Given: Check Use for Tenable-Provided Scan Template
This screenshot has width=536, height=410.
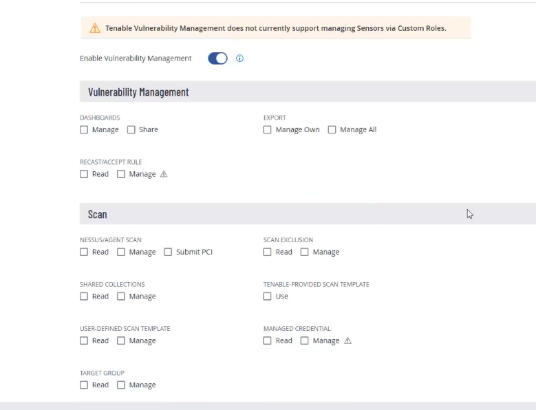Looking at the screenshot, I should pyautogui.click(x=268, y=296).
